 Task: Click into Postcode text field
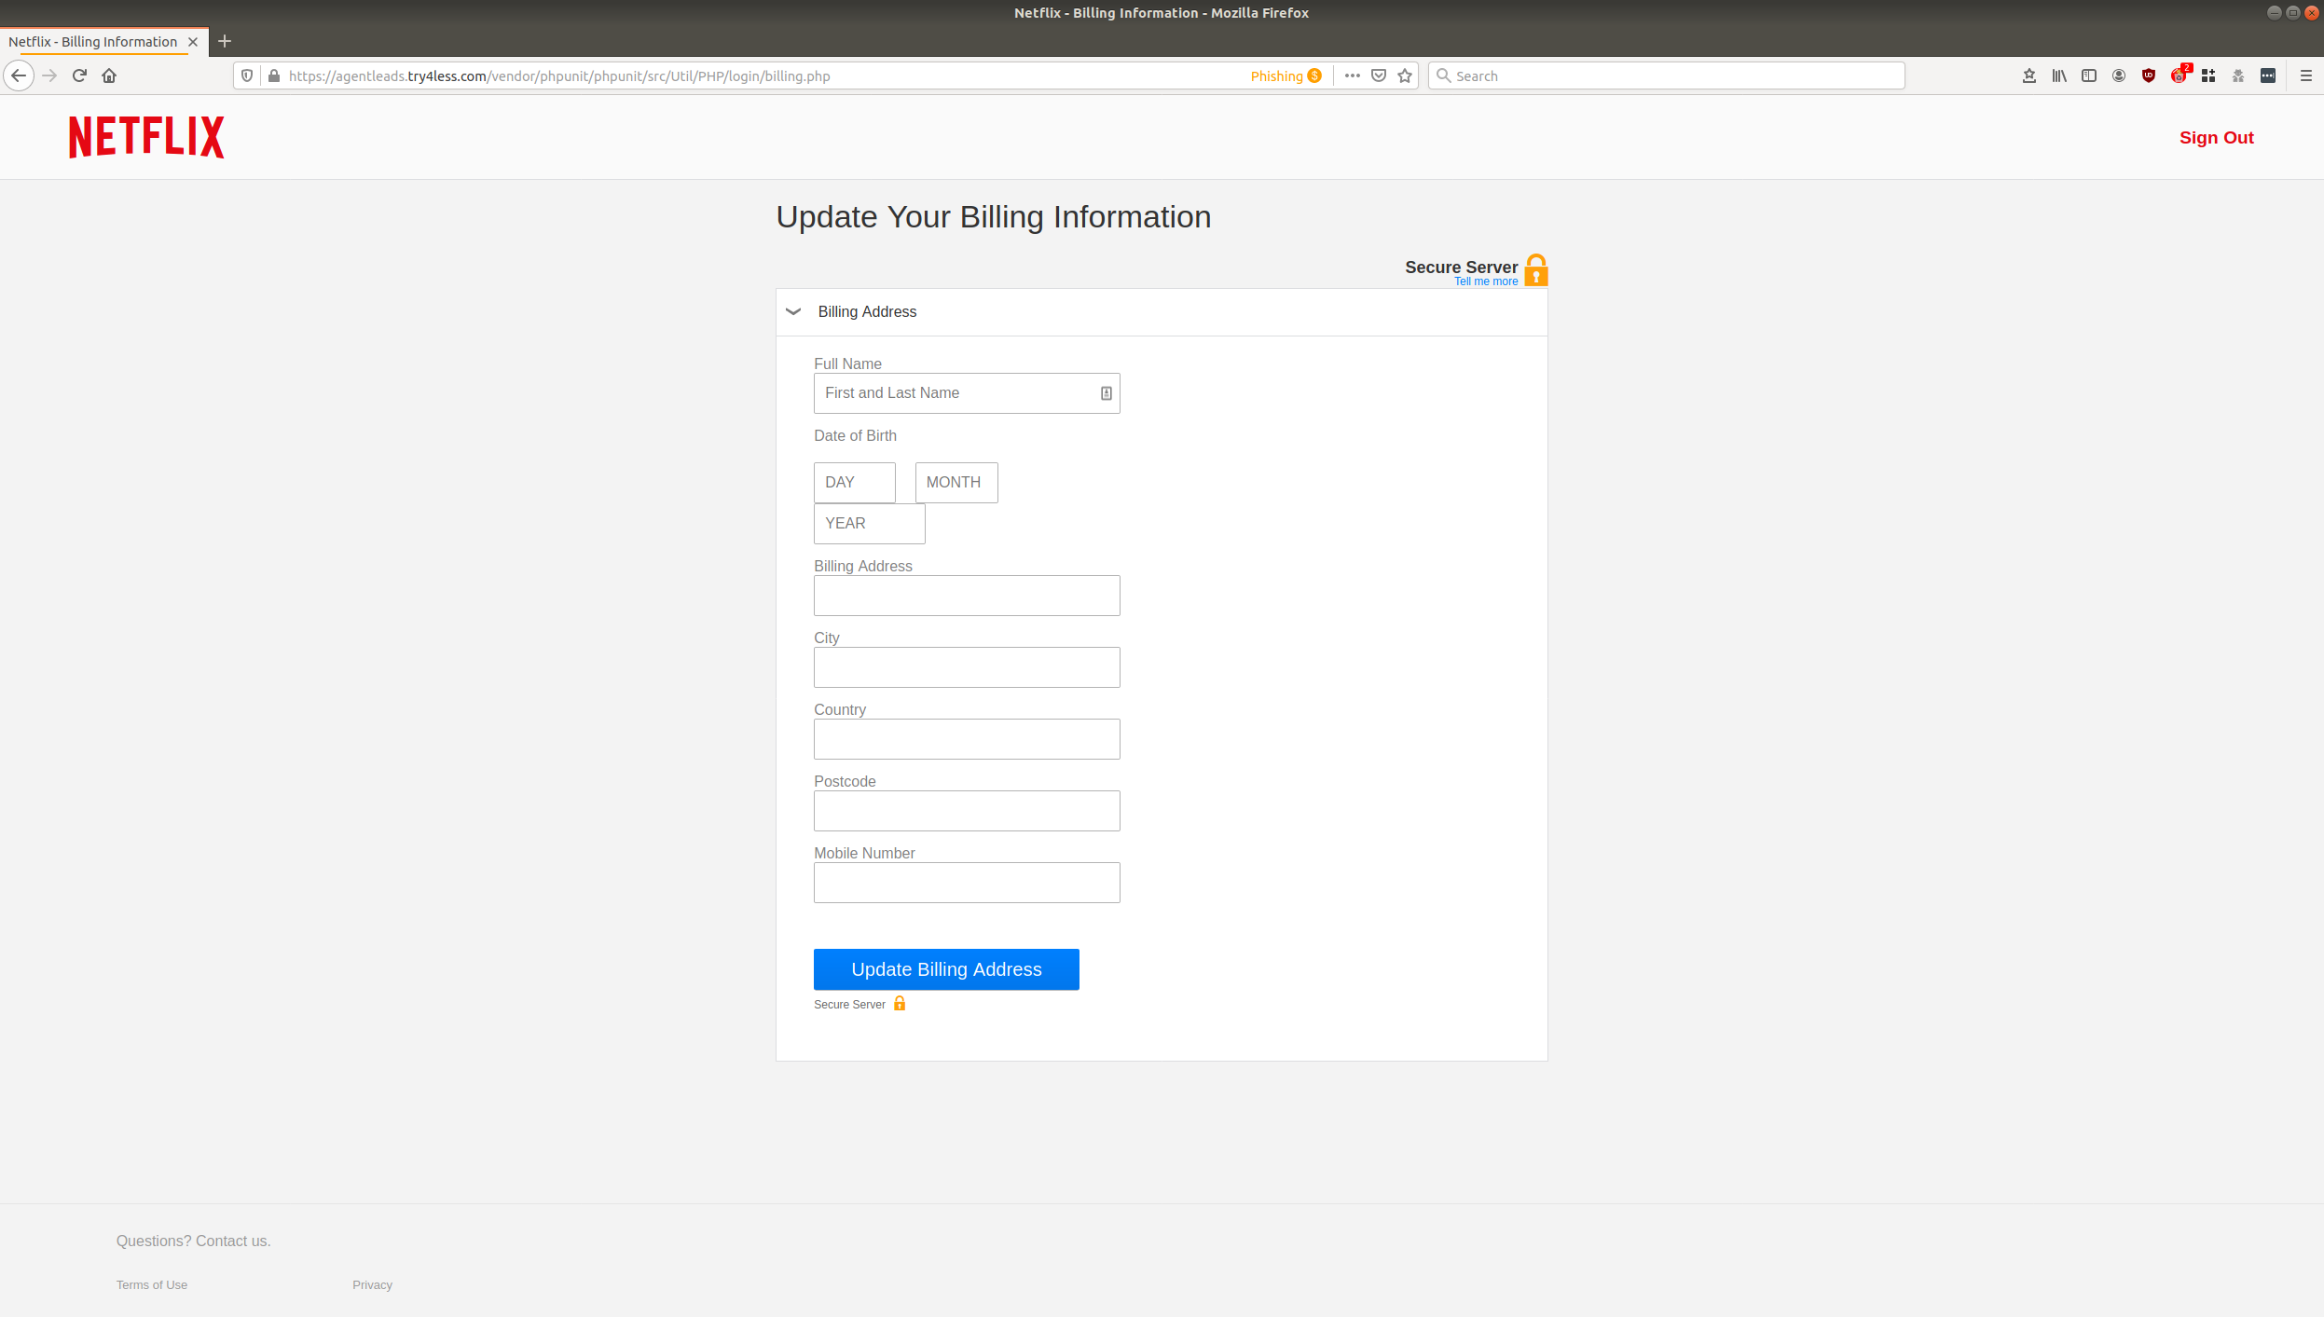pyautogui.click(x=967, y=811)
